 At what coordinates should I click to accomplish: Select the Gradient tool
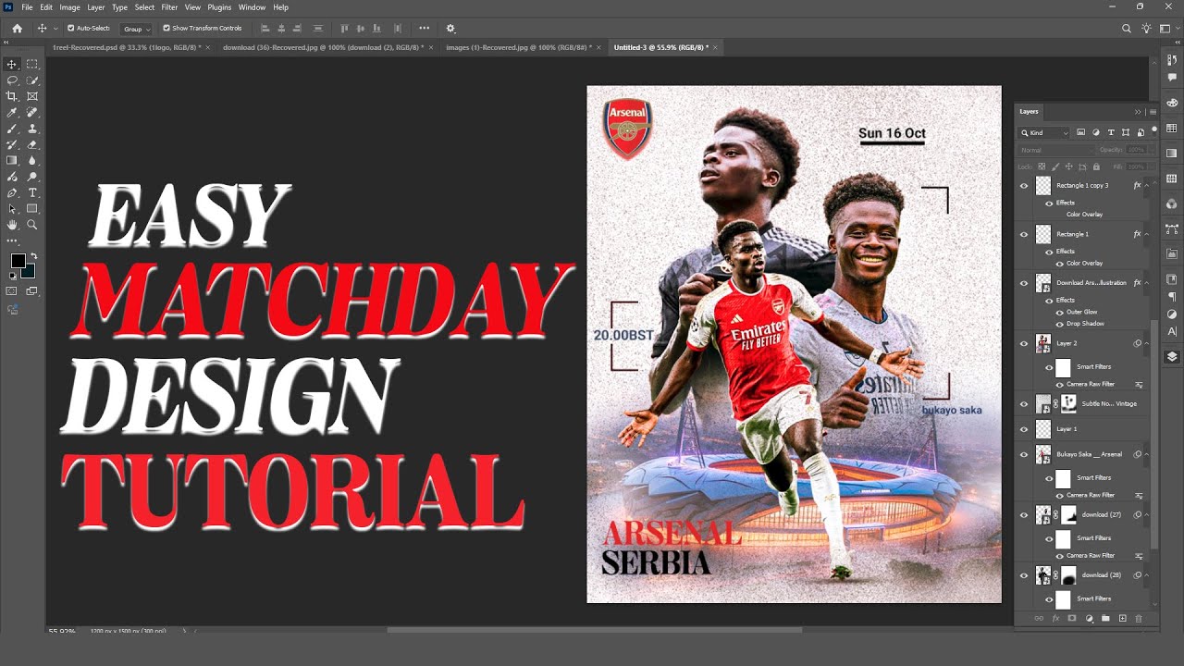[12, 160]
